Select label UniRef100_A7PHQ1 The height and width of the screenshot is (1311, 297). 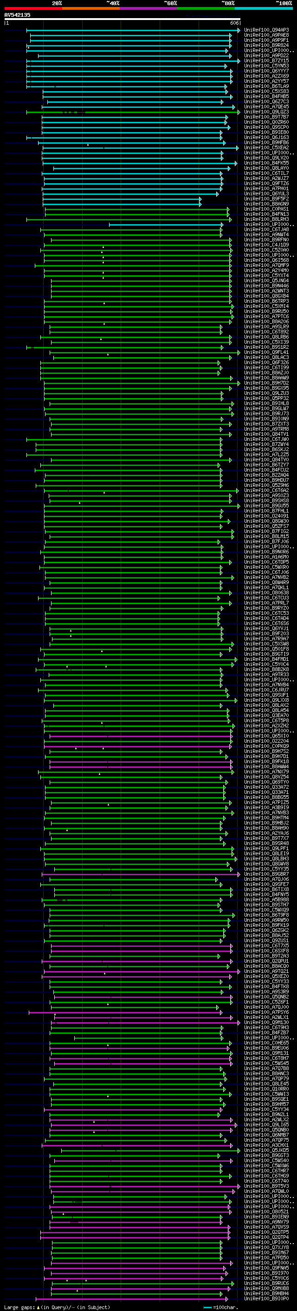point(266,189)
